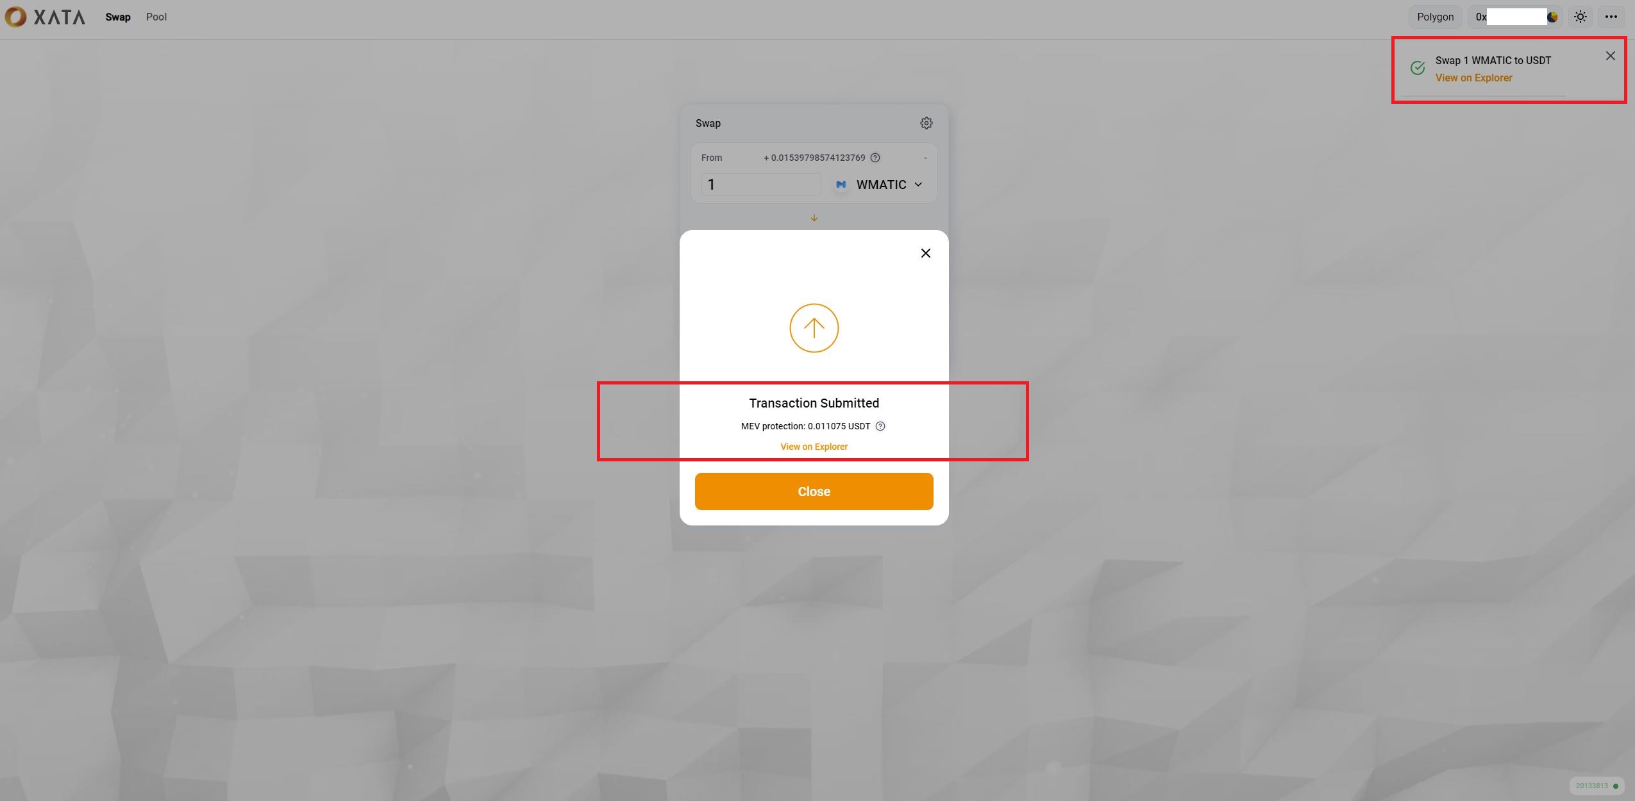Open the three-dots more menu
1635x801 pixels.
coord(1611,17)
